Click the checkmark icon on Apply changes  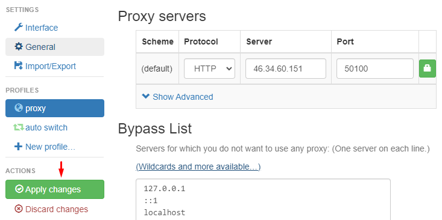coord(19,189)
